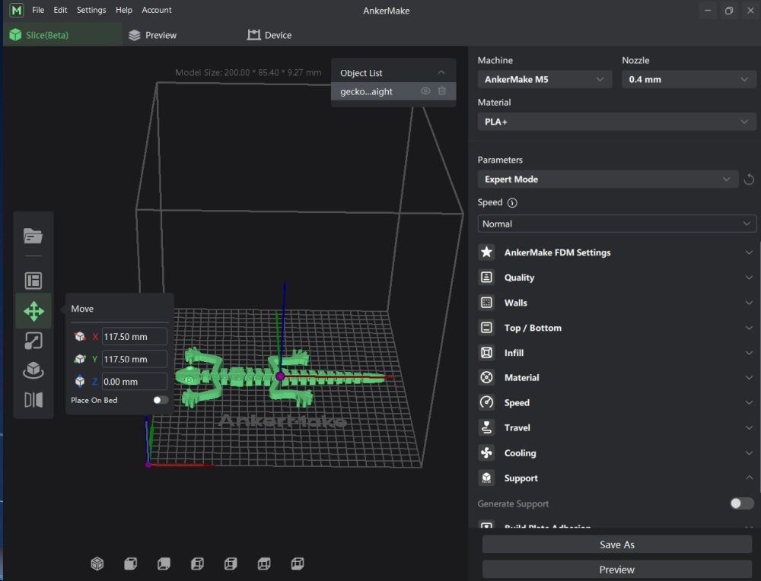Expand the Top / Bottom section chevron

pos(749,328)
